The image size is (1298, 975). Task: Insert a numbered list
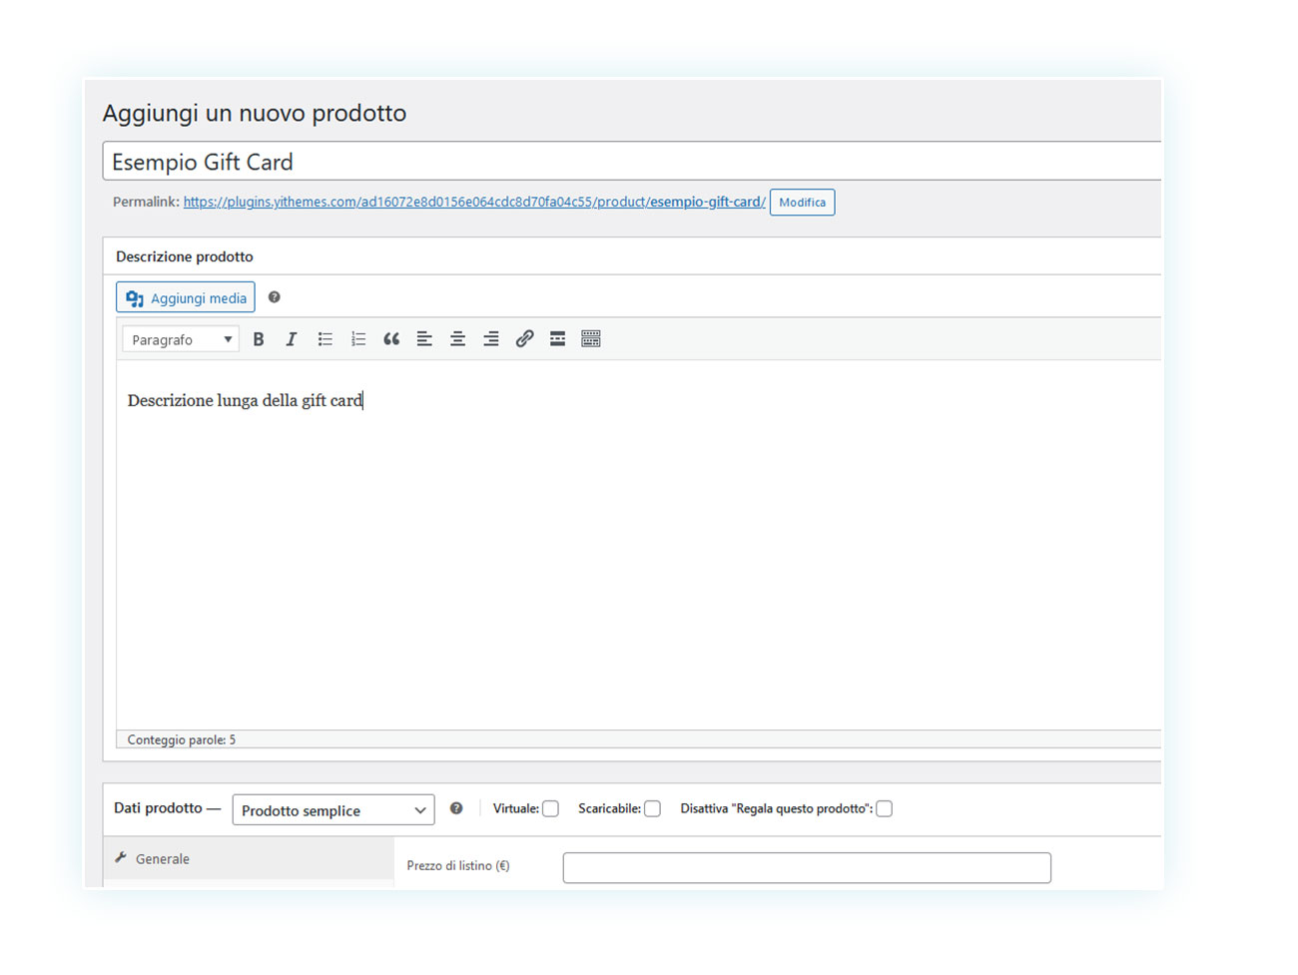pos(358,339)
